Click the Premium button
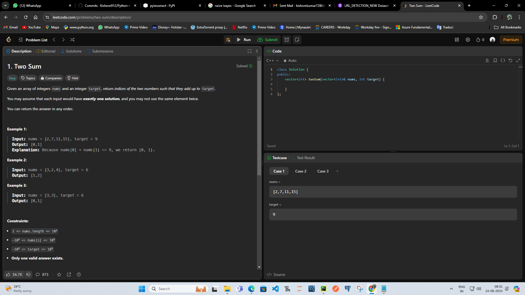The width and height of the screenshot is (525, 295). click(x=511, y=40)
